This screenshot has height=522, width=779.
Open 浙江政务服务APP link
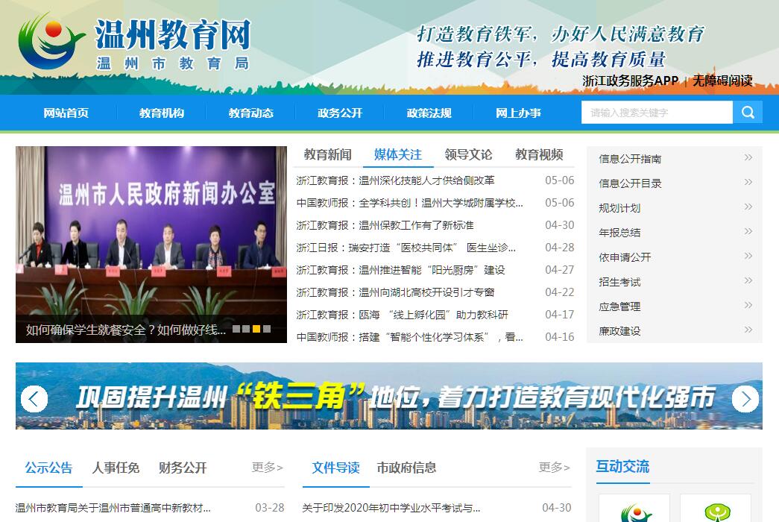630,81
